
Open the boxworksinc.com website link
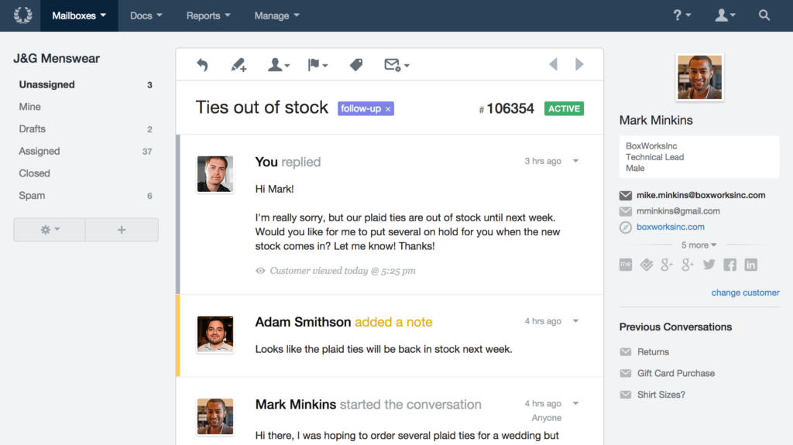pyautogui.click(x=670, y=227)
